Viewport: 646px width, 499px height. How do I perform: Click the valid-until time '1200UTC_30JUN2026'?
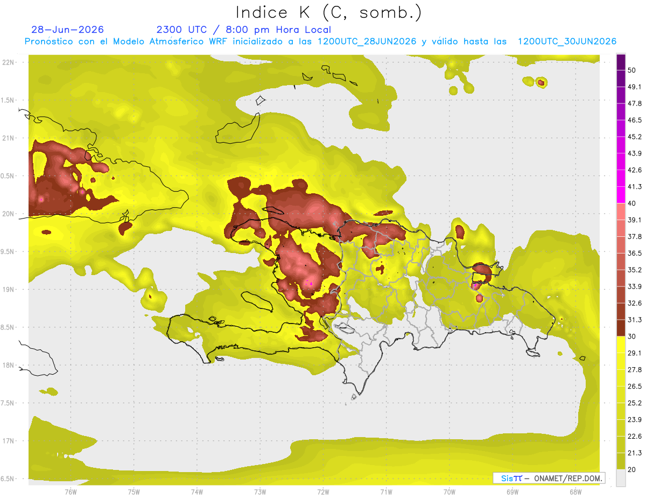coord(567,41)
